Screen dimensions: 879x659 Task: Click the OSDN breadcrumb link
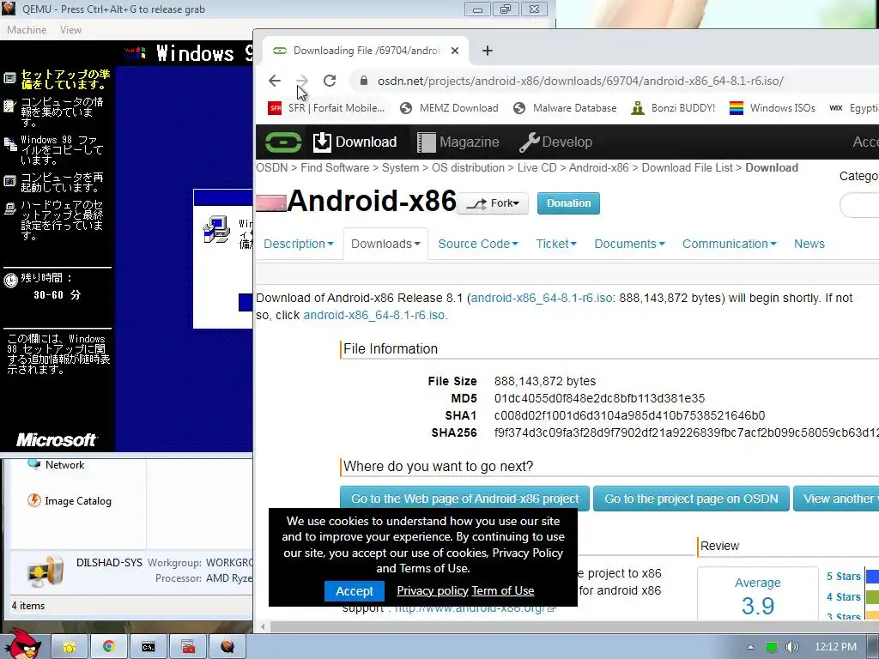coord(272,167)
